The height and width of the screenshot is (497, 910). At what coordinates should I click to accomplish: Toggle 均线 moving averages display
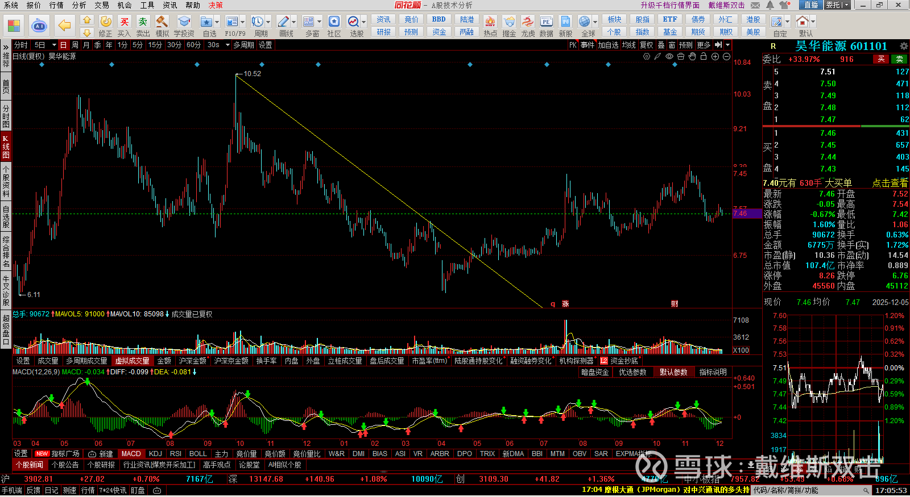[629, 45]
